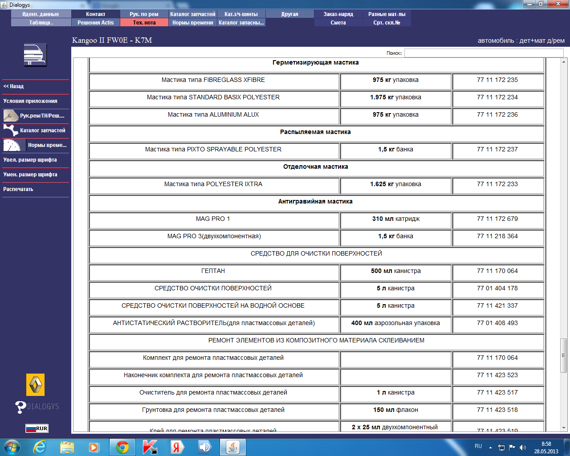The width and height of the screenshot is (570, 456).
Task: Open Нормы времени top tab
Action: [193, 23]
